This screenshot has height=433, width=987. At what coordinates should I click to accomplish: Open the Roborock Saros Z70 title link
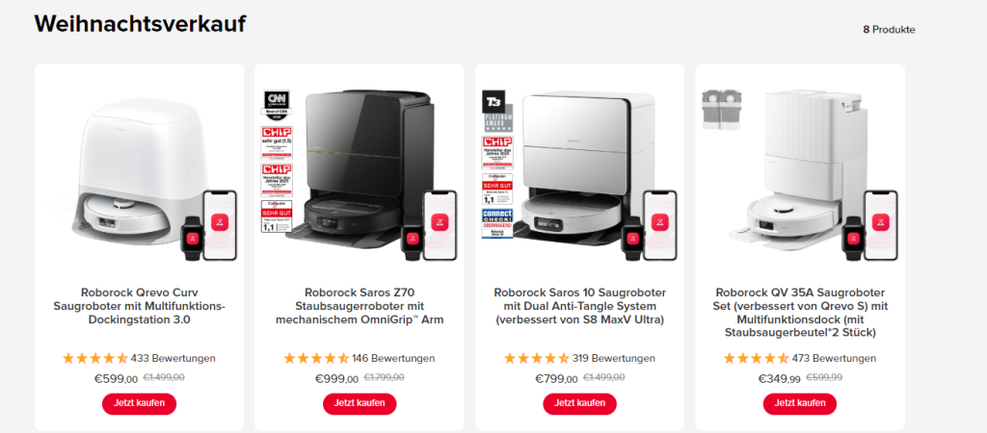[360, 306]
